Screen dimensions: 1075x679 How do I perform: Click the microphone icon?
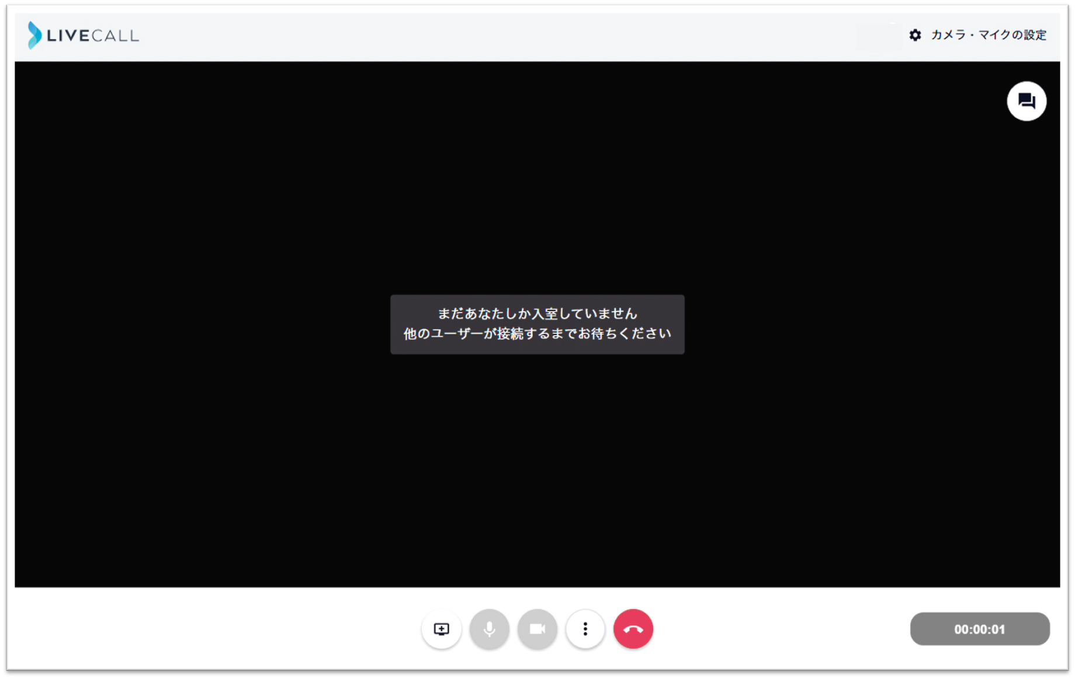pyautogui.click(x=489, y=629)
